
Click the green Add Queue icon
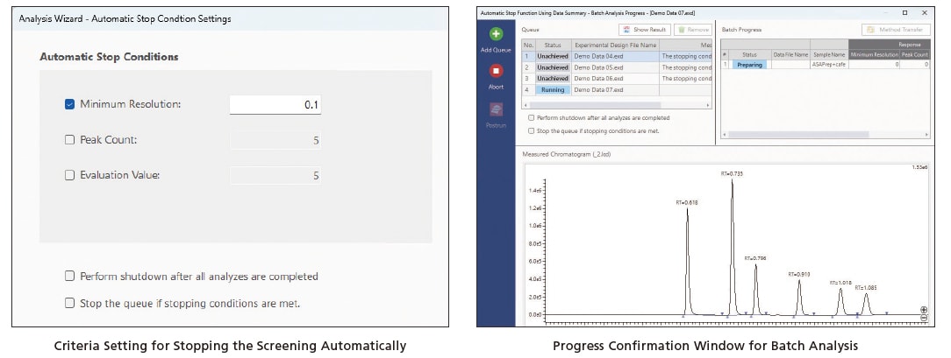(497, 34)
